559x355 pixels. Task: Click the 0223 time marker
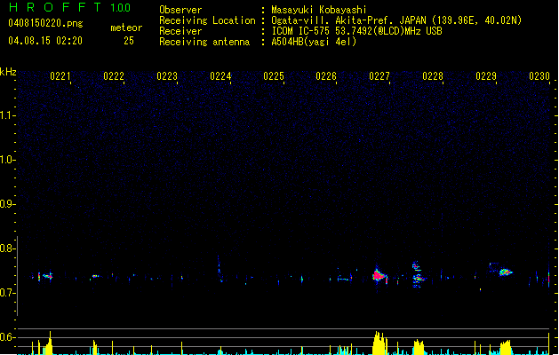pos(167,76)
